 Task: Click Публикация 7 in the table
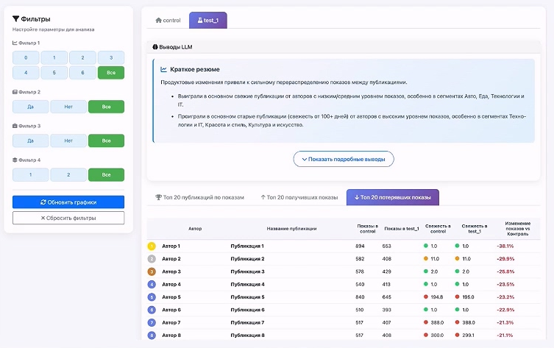247,322
